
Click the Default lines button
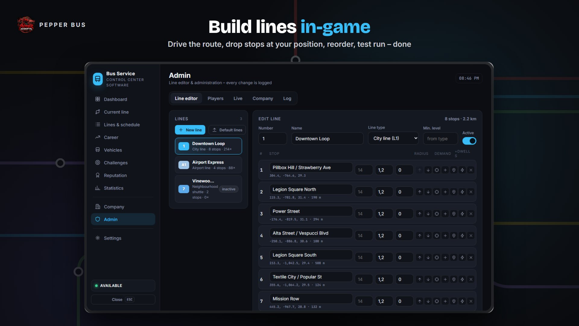[x=227, y=130]
